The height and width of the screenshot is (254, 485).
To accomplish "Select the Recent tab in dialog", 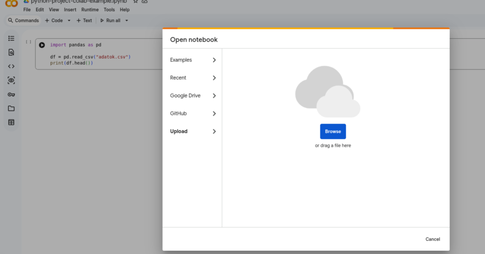I will click(192, 78).
